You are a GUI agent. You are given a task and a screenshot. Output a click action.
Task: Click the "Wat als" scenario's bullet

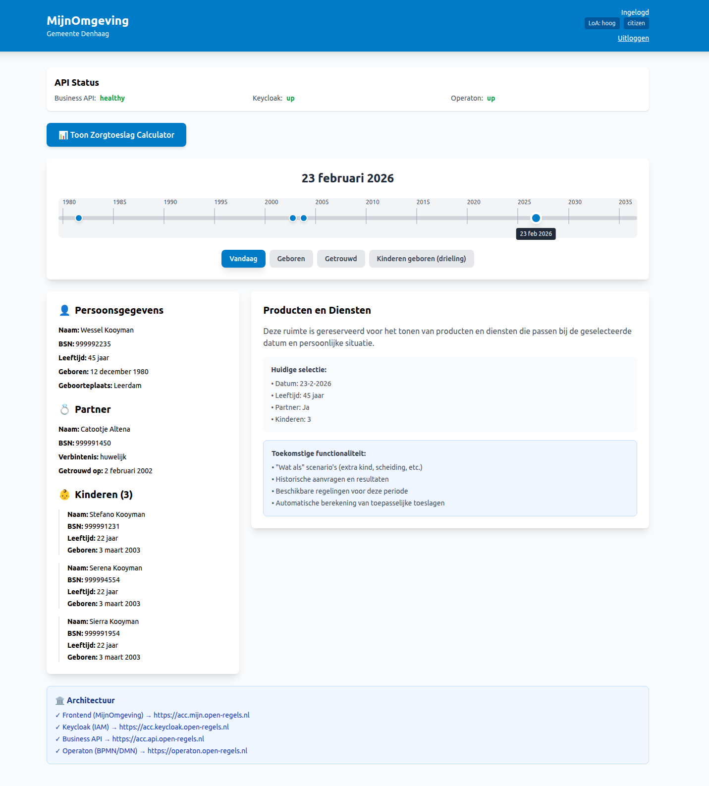347,467
